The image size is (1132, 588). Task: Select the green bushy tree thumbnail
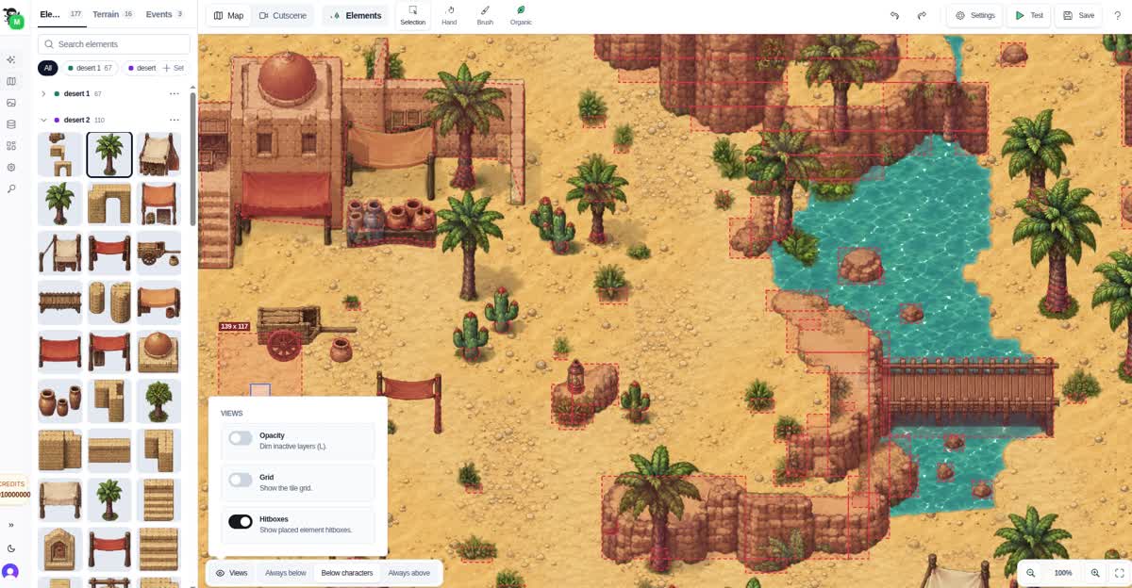(x=158, y=400)
